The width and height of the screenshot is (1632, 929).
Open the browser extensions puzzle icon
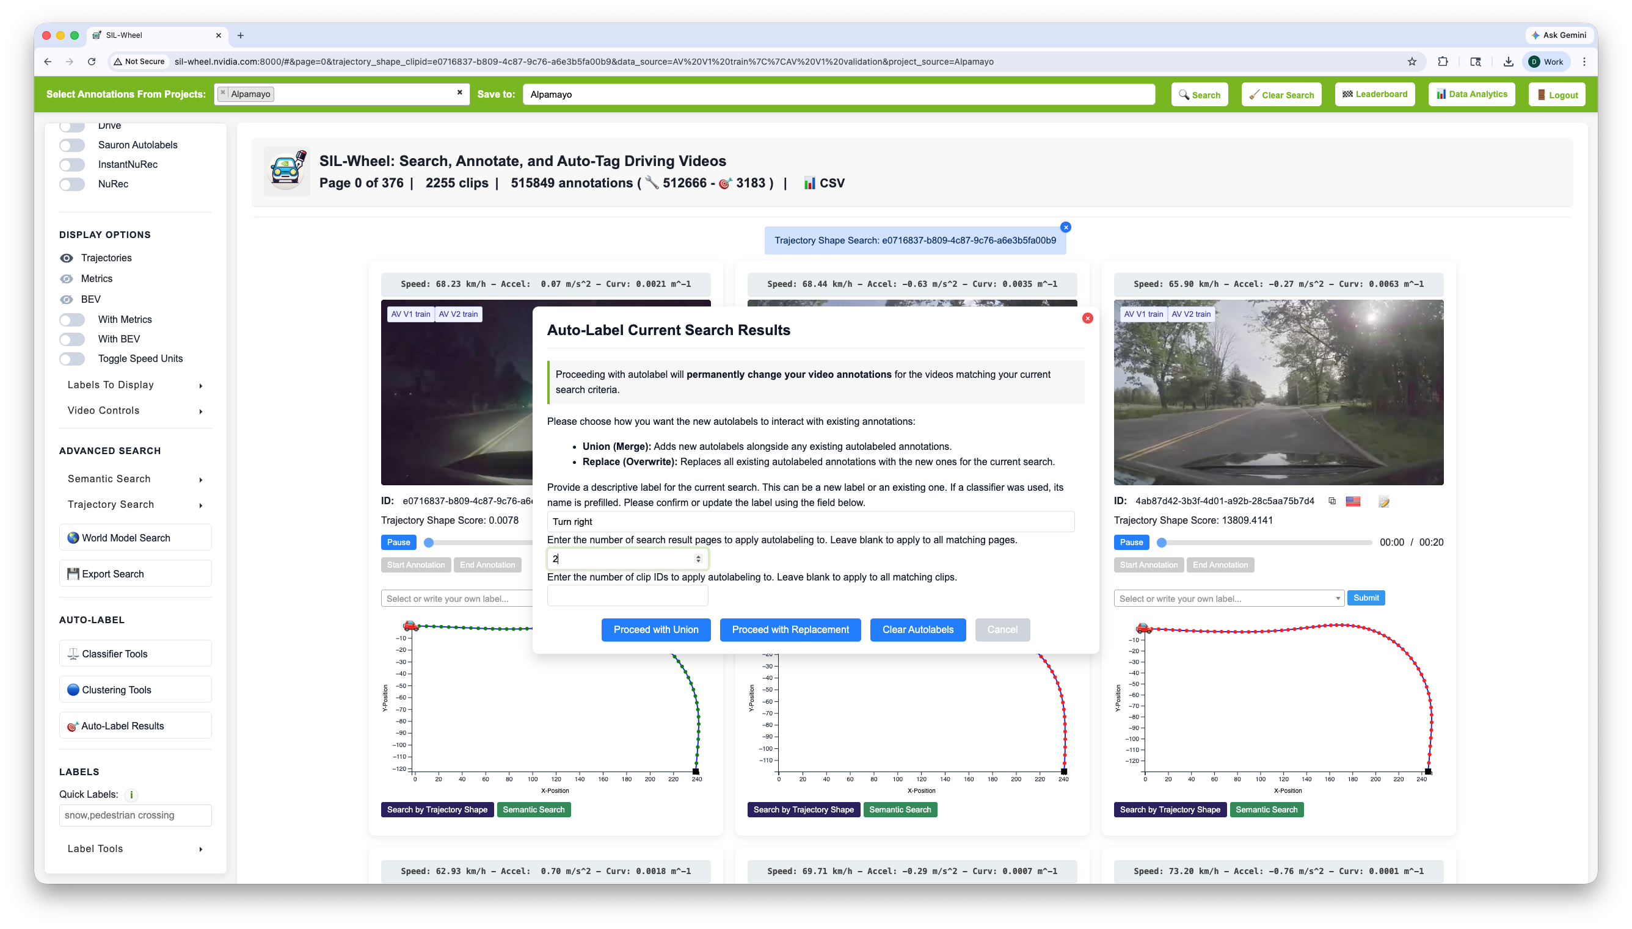pyautogui.click(x=1443, y=62)
